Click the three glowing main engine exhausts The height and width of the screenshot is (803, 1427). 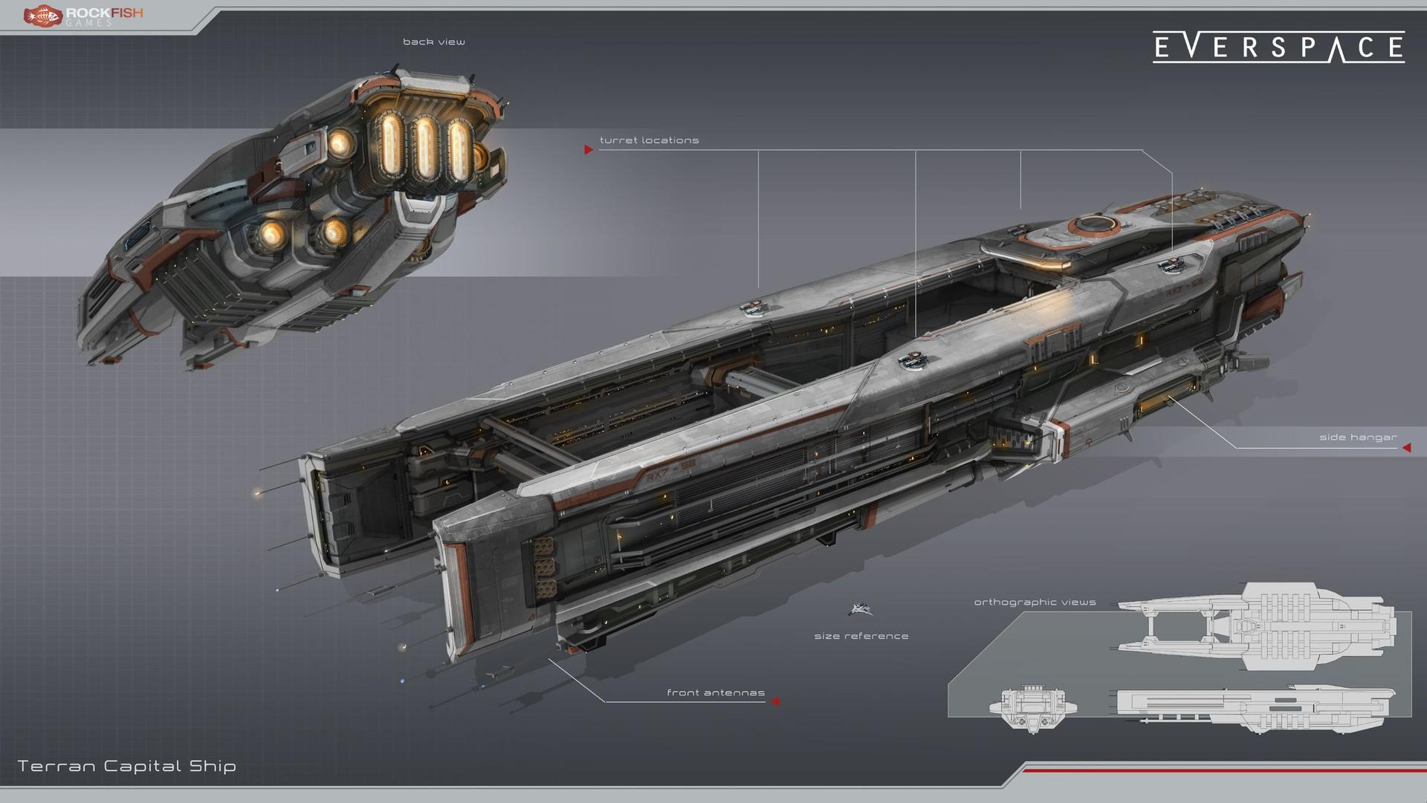point(424,147)
